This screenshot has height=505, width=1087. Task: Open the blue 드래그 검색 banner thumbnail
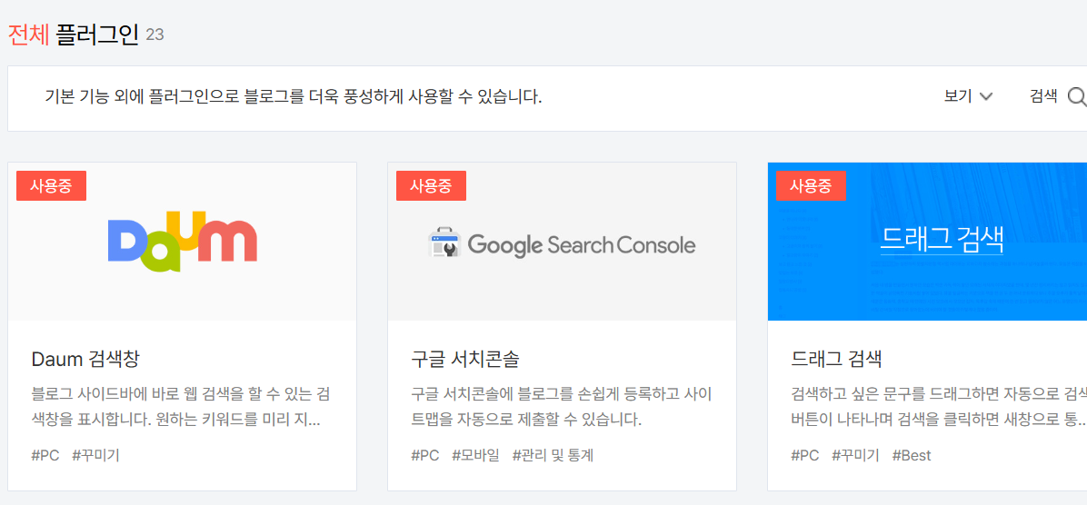coord(928,241)
